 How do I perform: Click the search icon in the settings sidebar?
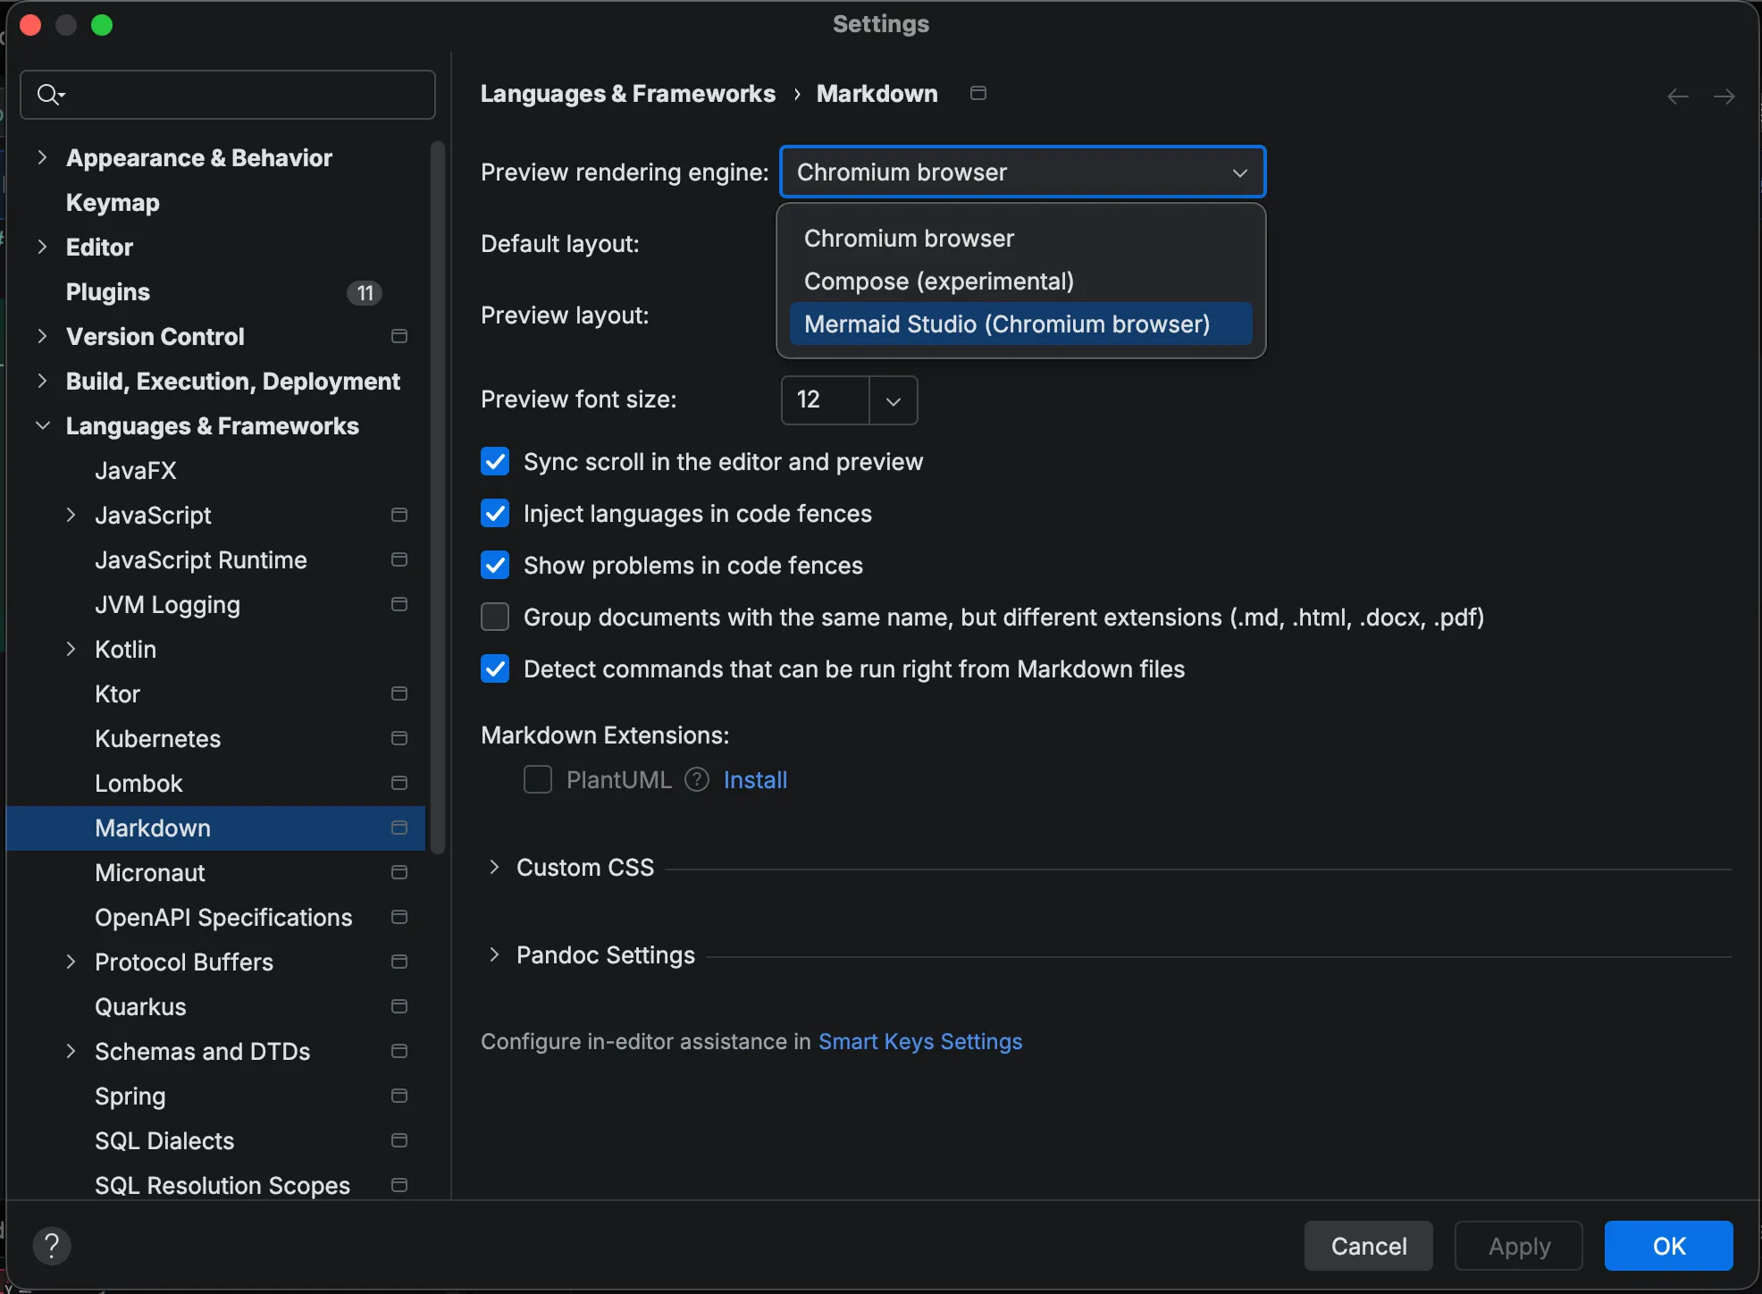(50, 94)
